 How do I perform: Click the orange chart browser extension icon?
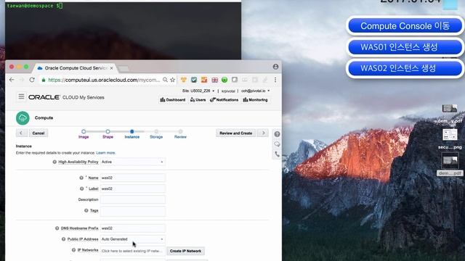coord(204,80)
